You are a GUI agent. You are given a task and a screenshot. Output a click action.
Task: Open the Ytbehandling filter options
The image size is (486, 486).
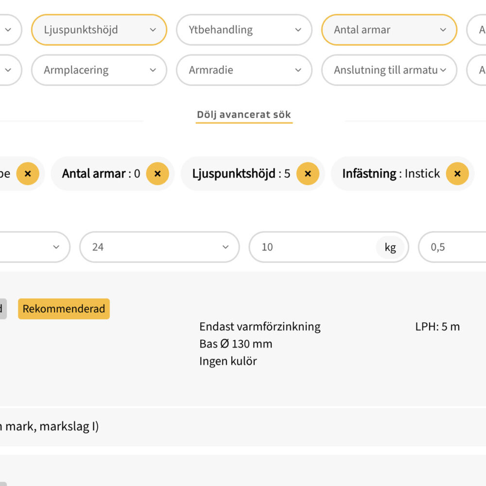[244, 30]
